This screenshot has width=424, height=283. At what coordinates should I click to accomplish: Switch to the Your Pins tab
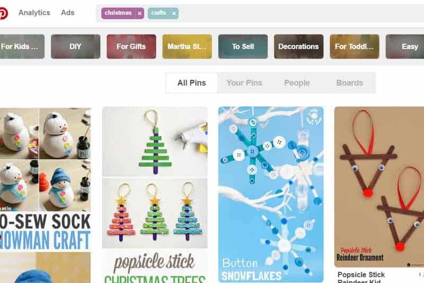pos(244,83)
